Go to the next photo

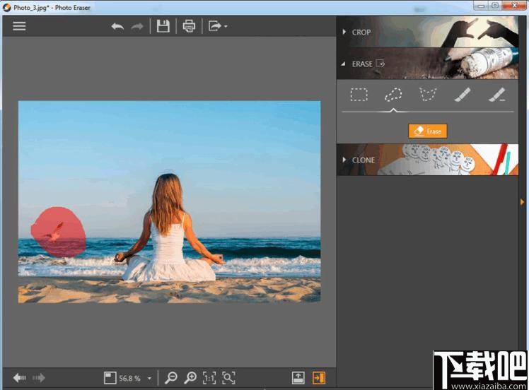(39, 378)
